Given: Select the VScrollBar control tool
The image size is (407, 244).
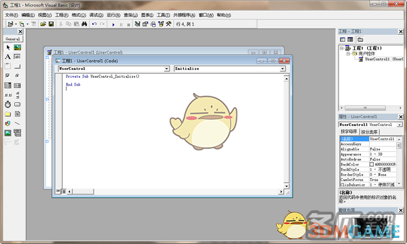Looking at the screenshot, I should click(x=18, y=95).
